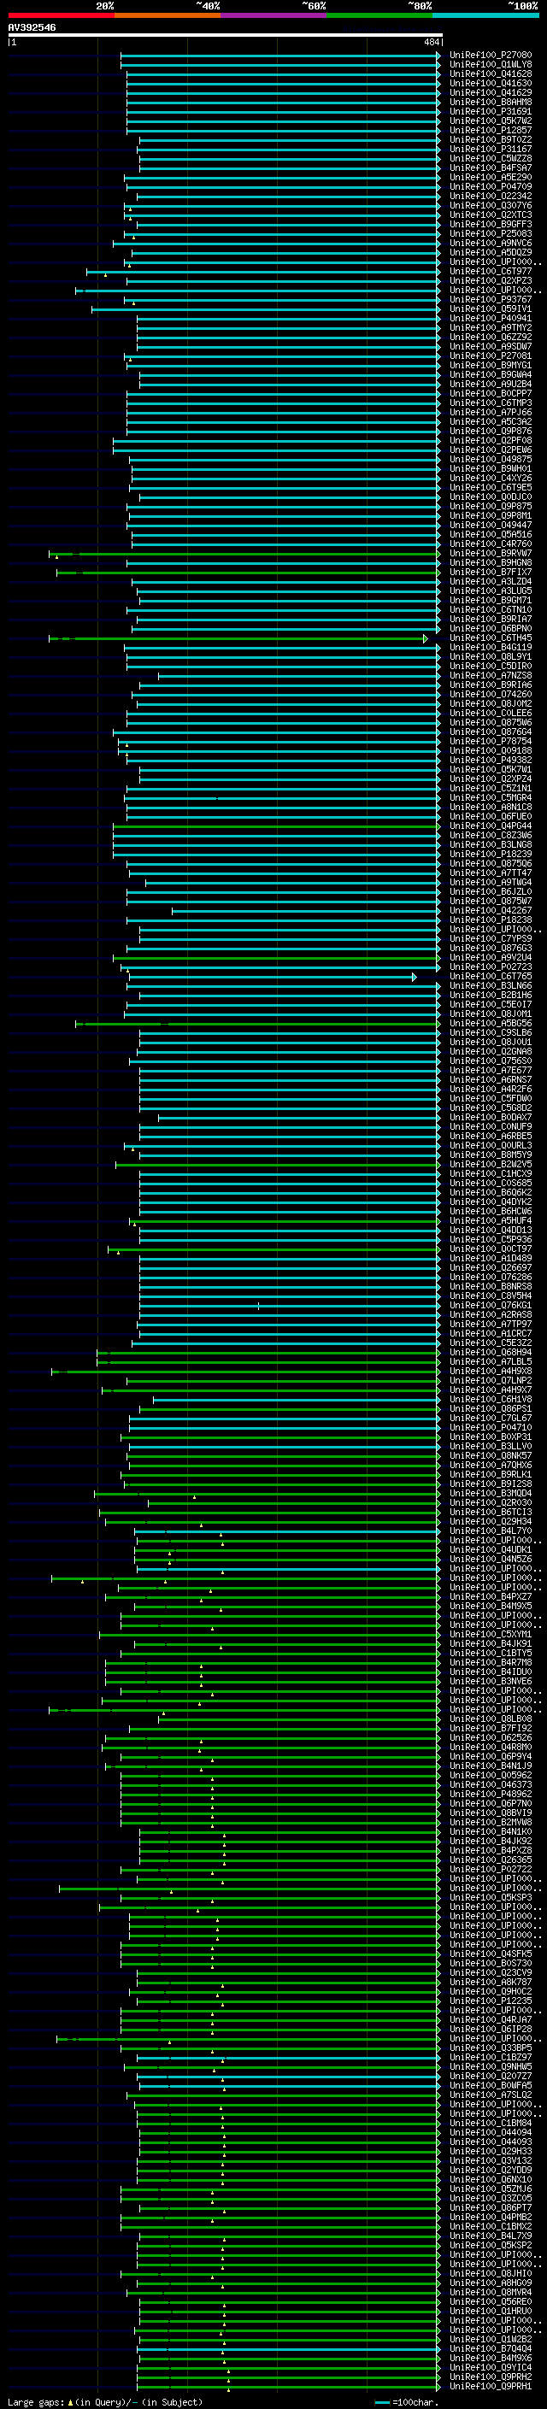547x2409 pixels.
Task: Select hit label UniRef100_B4G119
Action: tap(490, 647)
